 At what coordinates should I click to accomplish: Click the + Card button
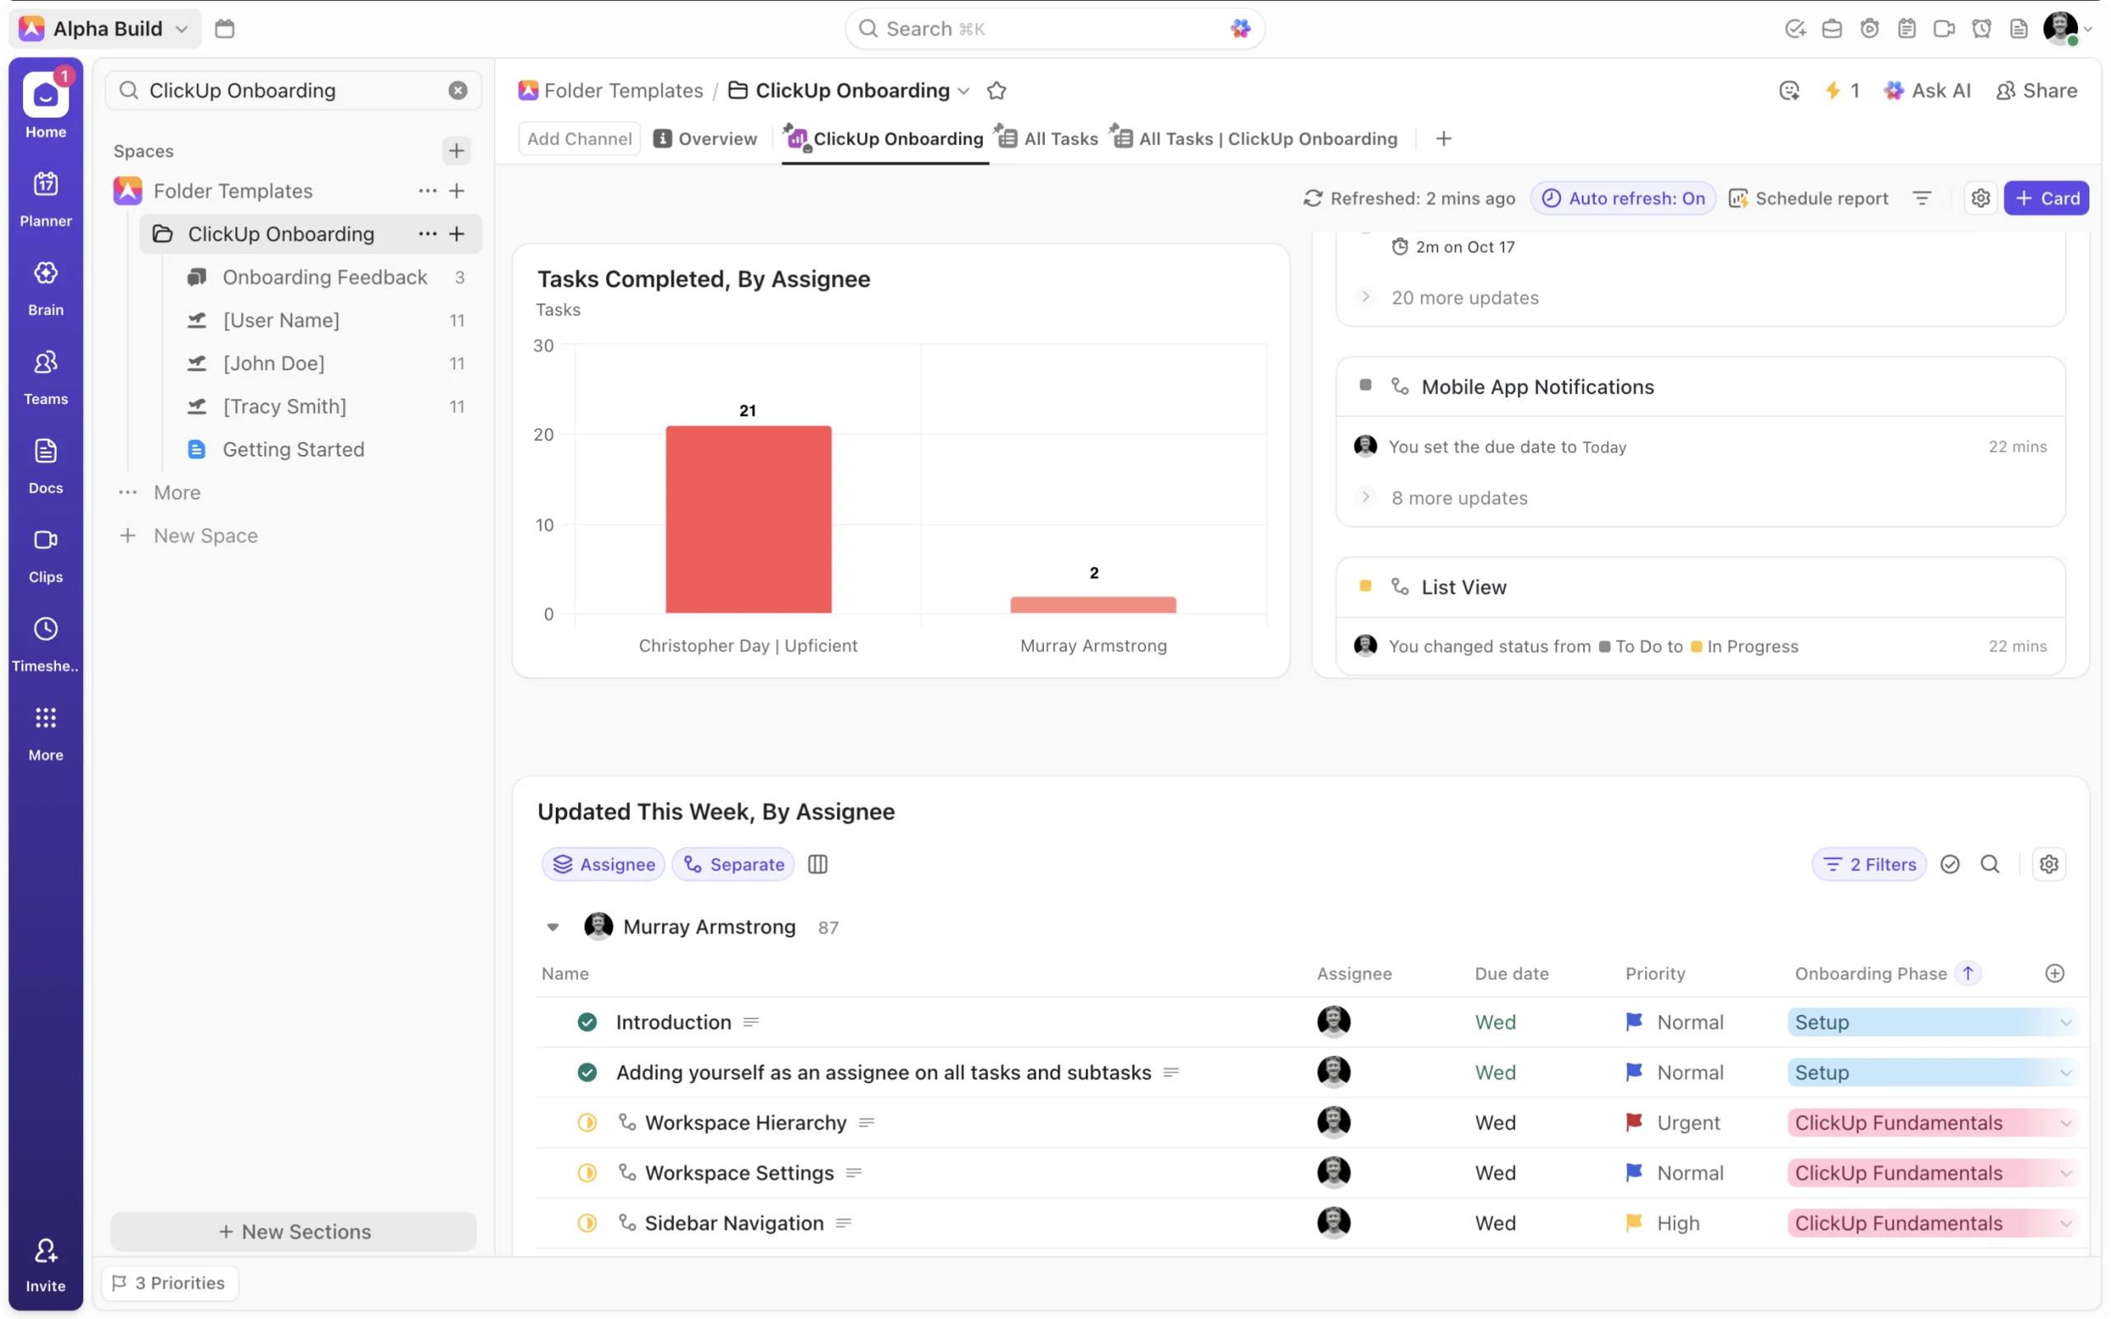(2046, 198)
